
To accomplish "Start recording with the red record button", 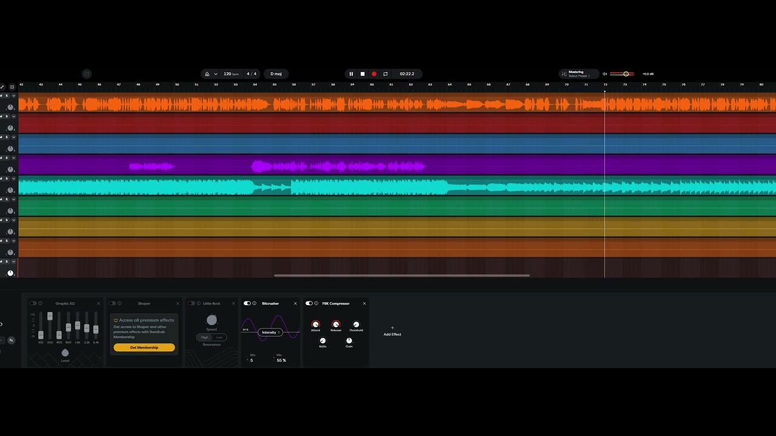I will point(374,74).
